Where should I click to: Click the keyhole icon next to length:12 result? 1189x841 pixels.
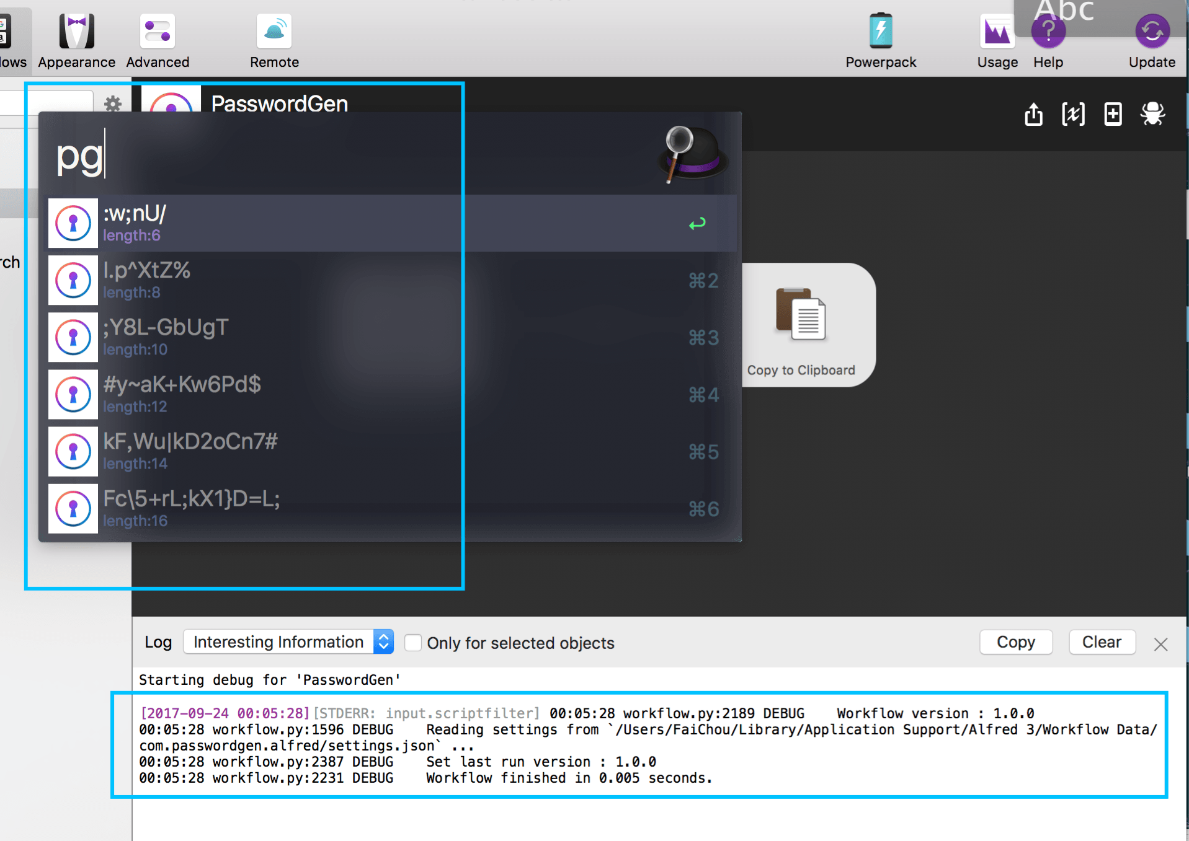tap(73, 394)
